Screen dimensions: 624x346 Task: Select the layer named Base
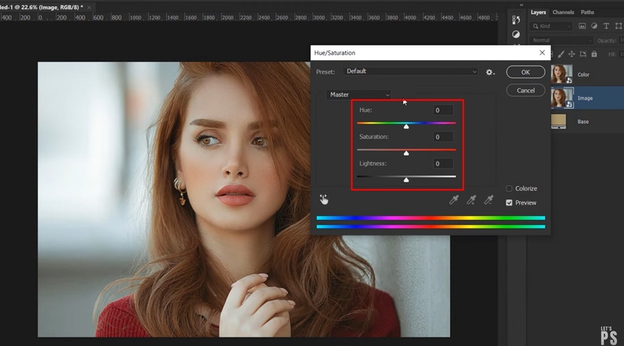coord(583,121)
